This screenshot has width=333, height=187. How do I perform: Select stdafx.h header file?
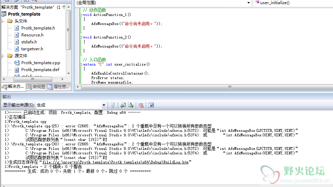coord(29,42)
